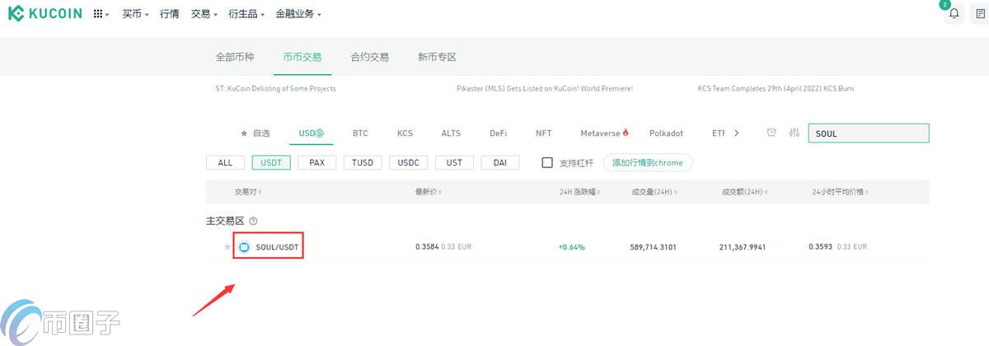Select the DeFi market tab

tap(499, 133)
